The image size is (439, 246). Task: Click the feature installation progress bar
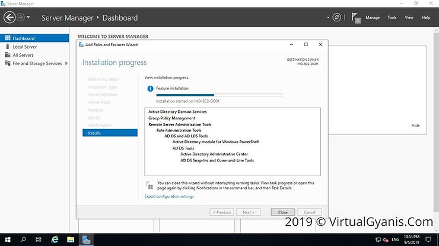click(x=219, y=95)
